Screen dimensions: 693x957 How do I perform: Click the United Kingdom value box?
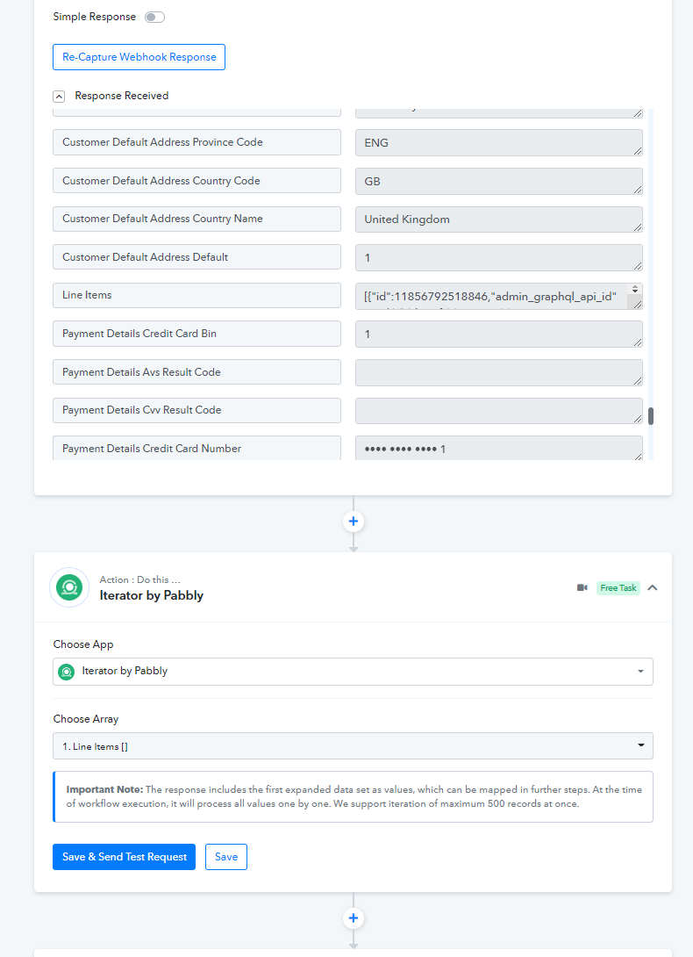tap(498, 219)
